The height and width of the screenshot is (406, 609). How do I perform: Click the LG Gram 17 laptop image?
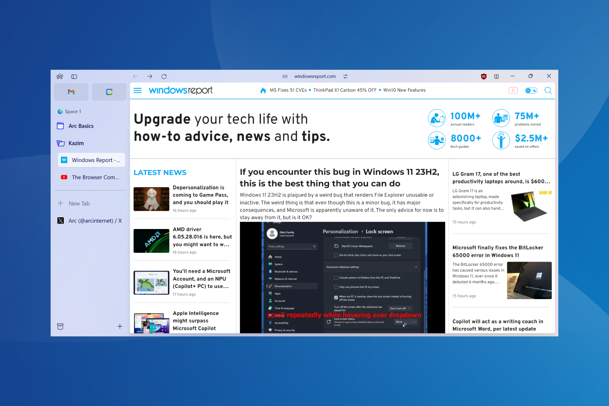(x=529, y=206)
